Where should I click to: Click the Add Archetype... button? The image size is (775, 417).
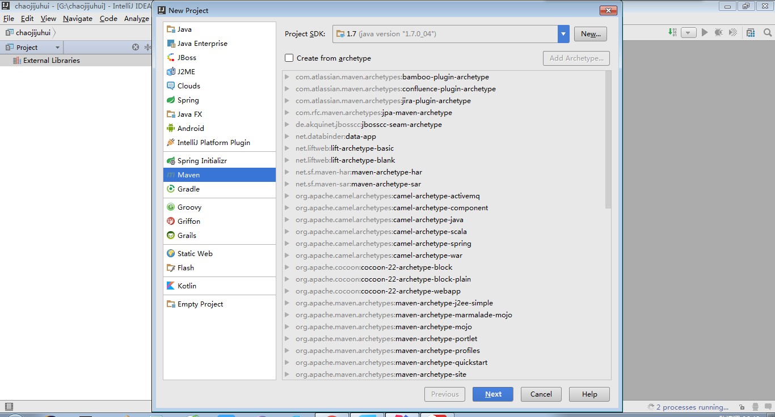(x=576, y=58)
